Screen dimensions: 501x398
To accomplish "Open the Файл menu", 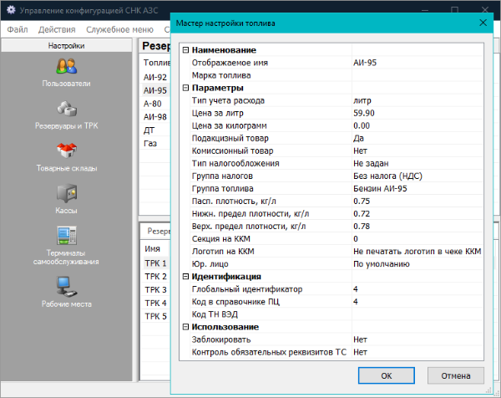I will click(x=18, y=29).
